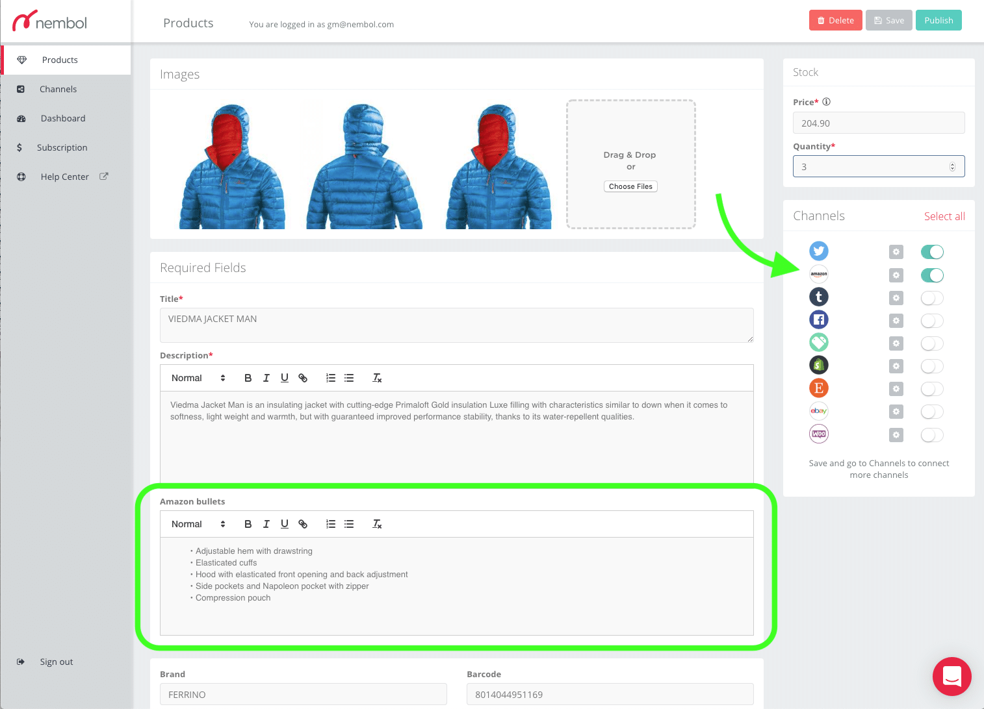Click Select all channels link
984x709 pixels.
(944, 216)
